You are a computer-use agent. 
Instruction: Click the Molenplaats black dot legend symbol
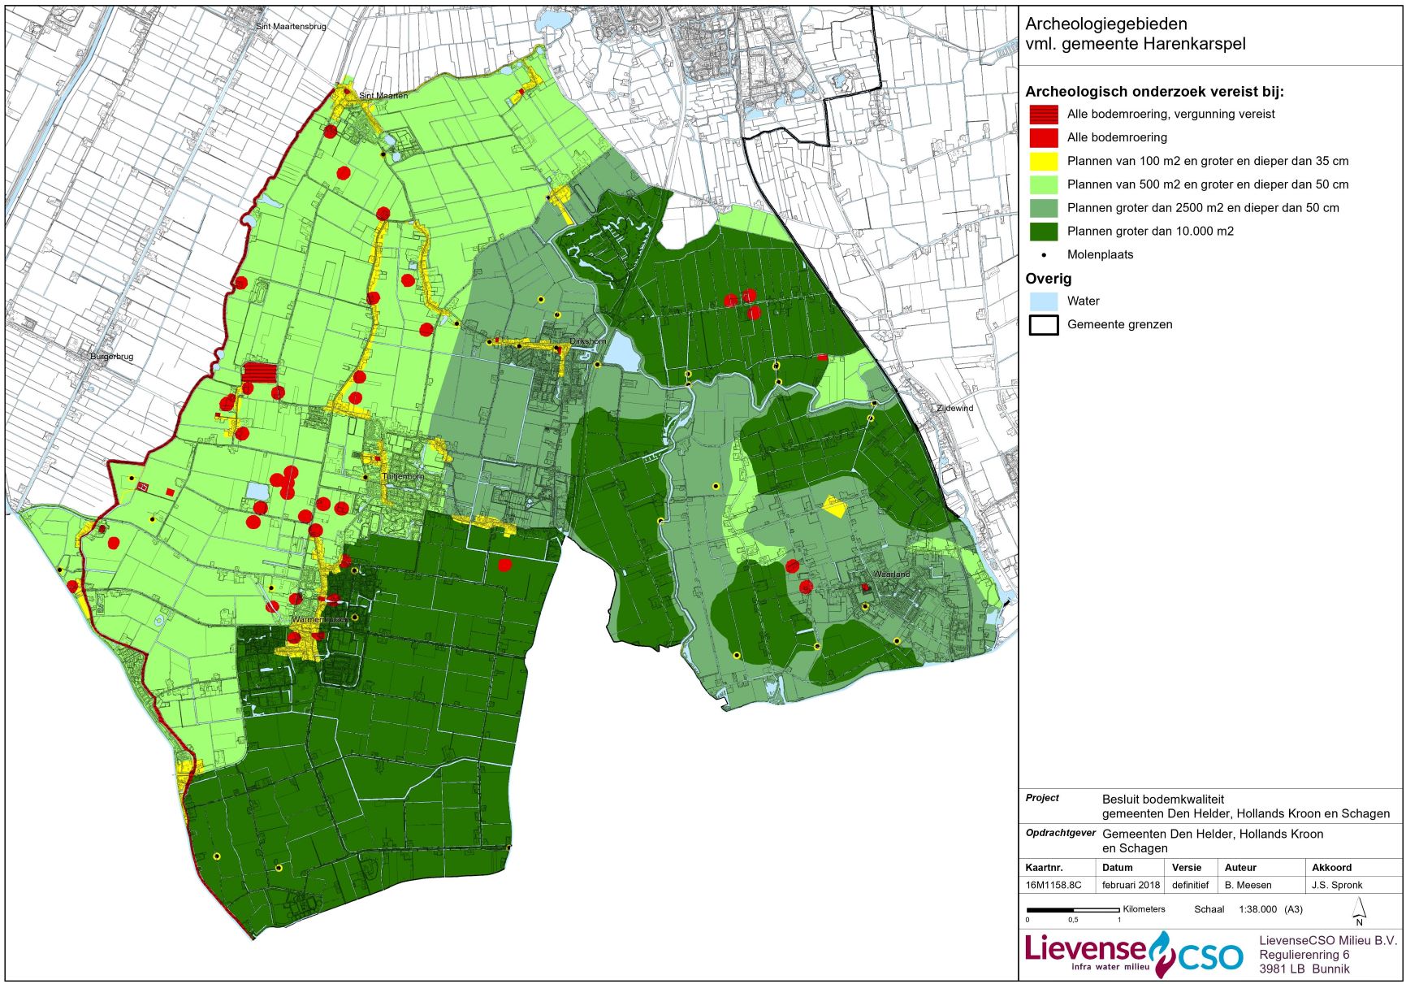coord(1044,254)
